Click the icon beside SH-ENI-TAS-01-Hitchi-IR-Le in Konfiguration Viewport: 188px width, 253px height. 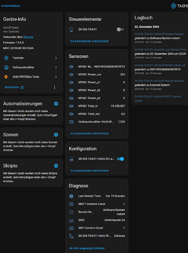(x=71, y=159)
